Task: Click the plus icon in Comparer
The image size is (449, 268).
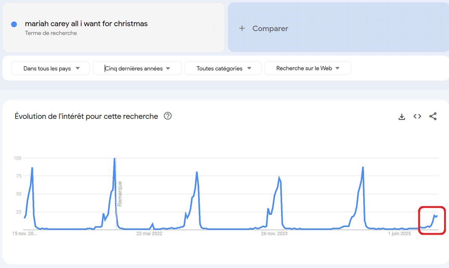Action: pos(242,28)
